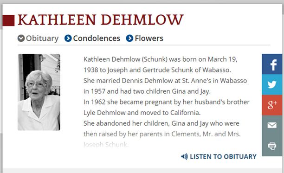
Task: Collapse the Obituary section via gray chevron
Action: pos(21,38)
